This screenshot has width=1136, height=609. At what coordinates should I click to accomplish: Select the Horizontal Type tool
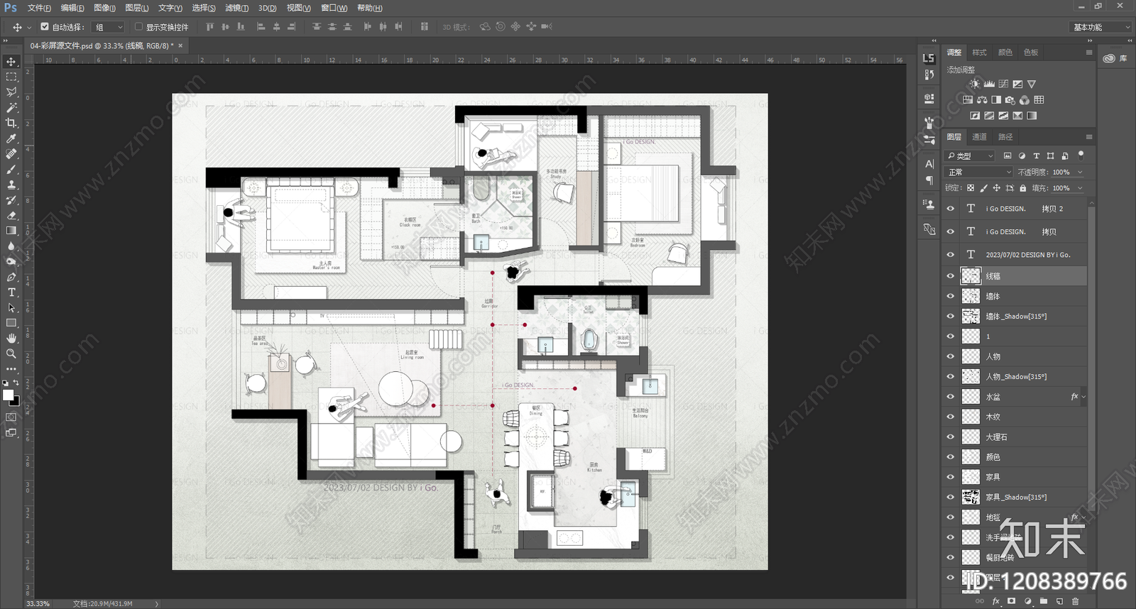tap(11, 292)
